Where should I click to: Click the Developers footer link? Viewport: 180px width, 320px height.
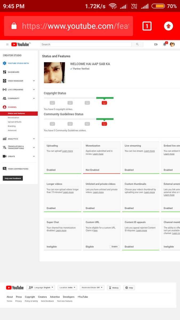point(69,297)
